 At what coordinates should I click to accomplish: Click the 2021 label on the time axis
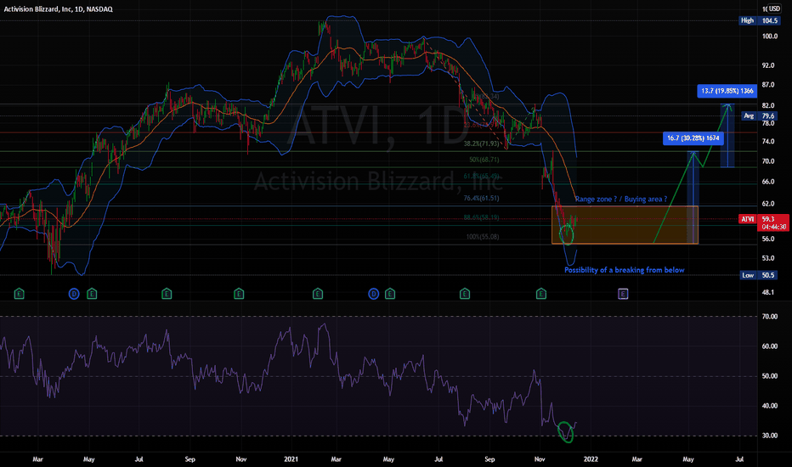click(291, 459)
